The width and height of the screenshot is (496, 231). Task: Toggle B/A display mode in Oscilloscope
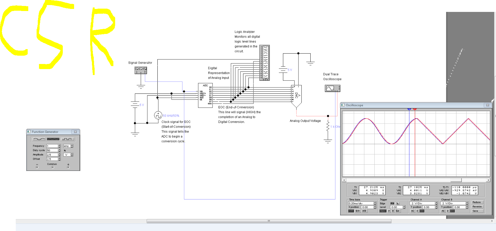coord(358,211)
